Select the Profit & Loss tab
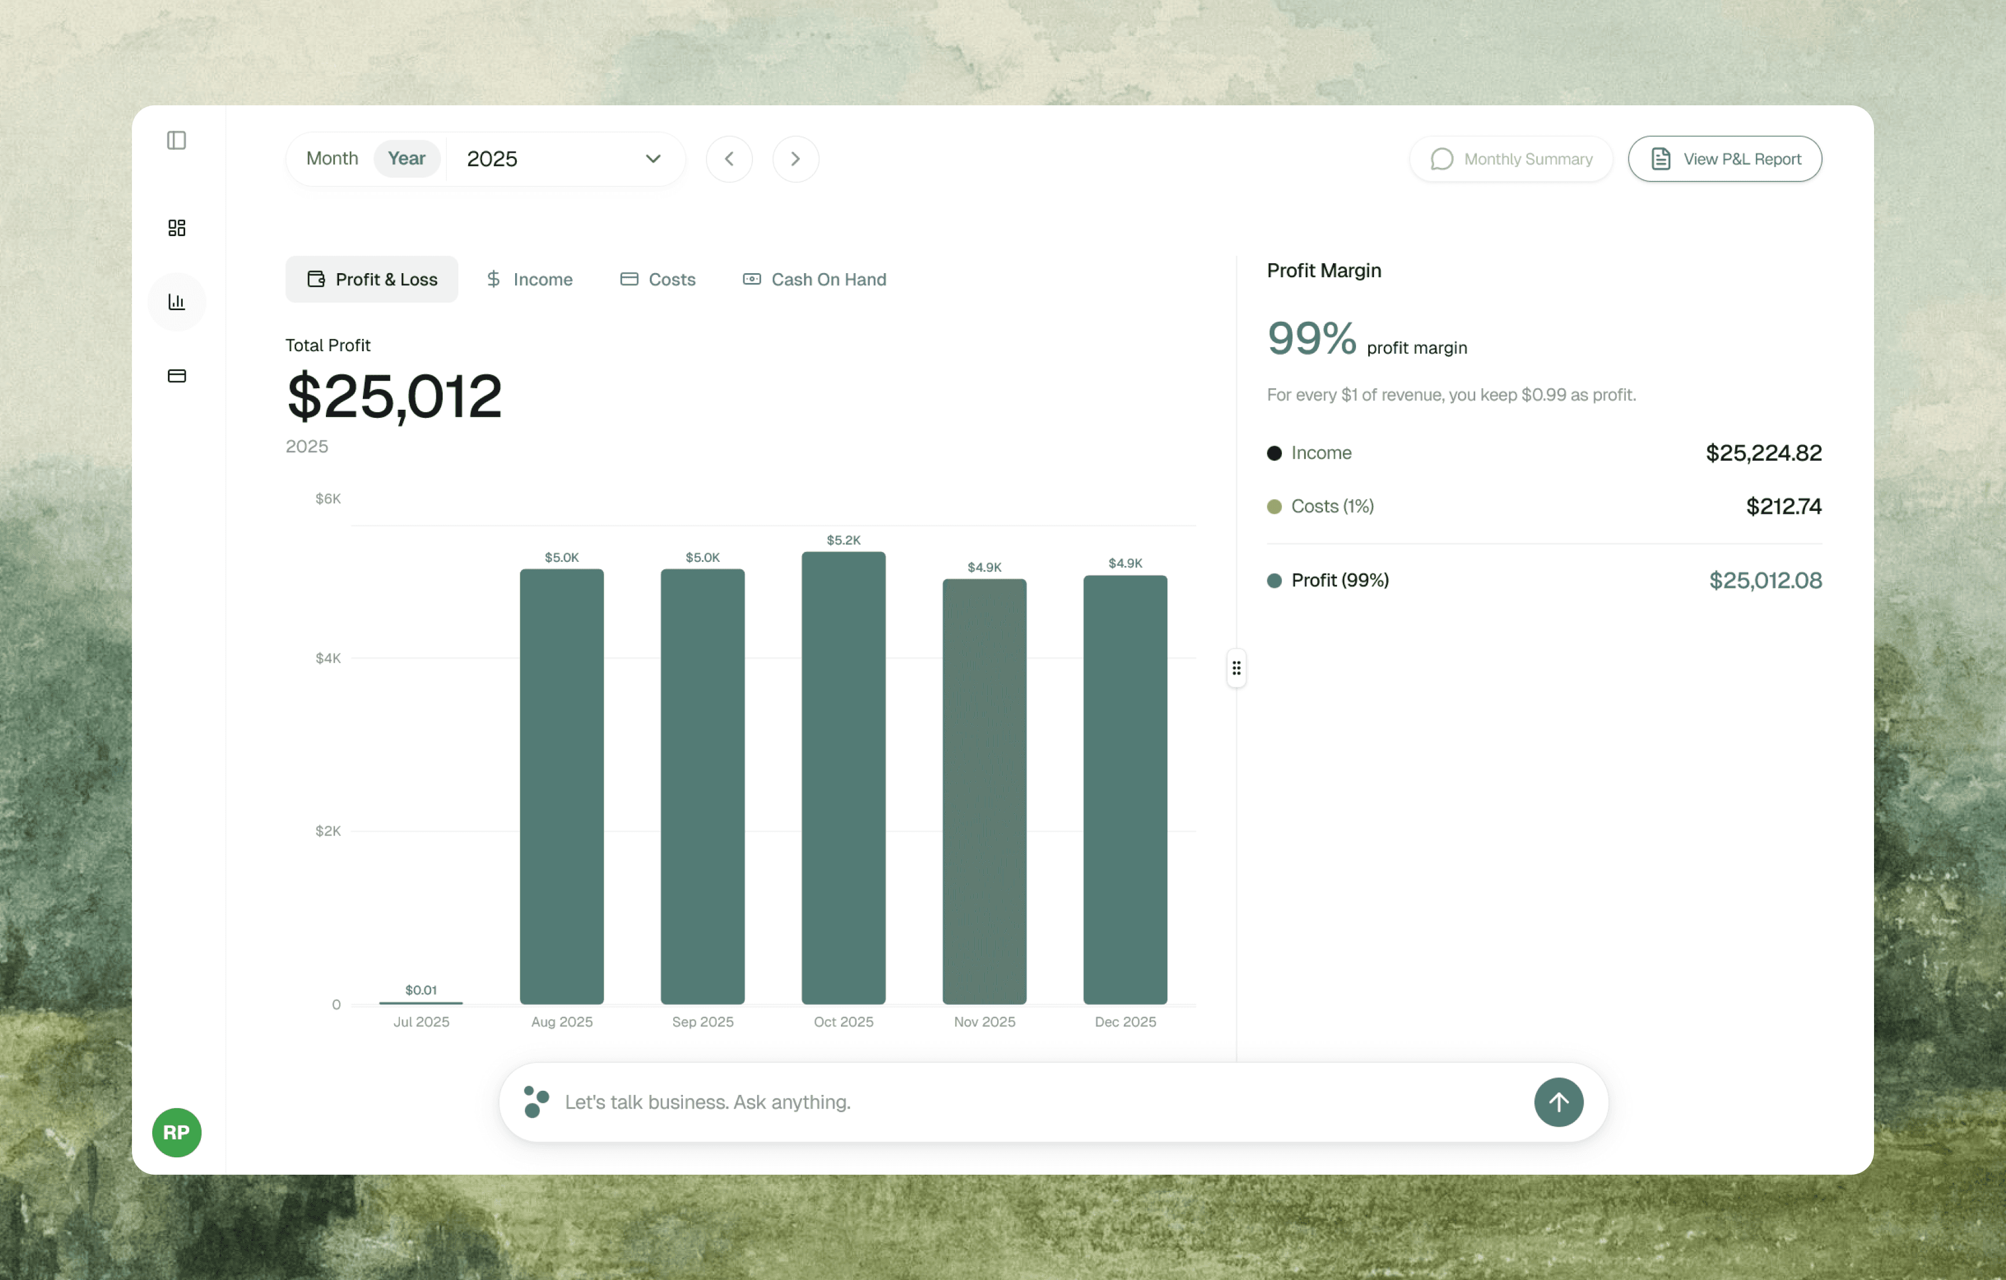 click(x=372, y=279)
